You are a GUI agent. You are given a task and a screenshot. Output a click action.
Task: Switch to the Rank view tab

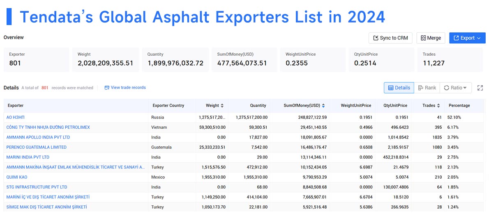pos(427,88)
